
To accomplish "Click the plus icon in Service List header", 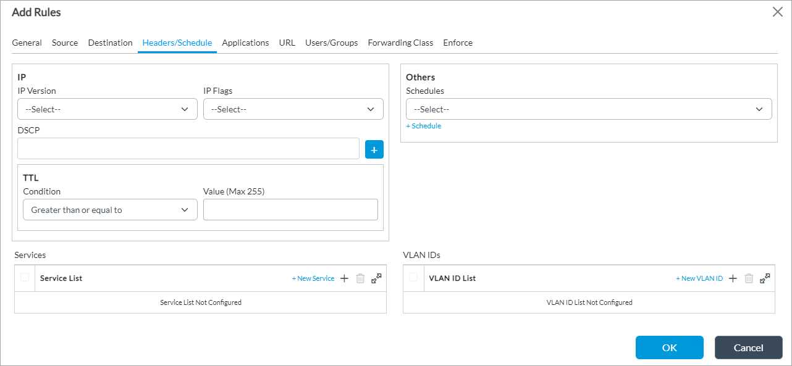I will (x=345, y=278).
